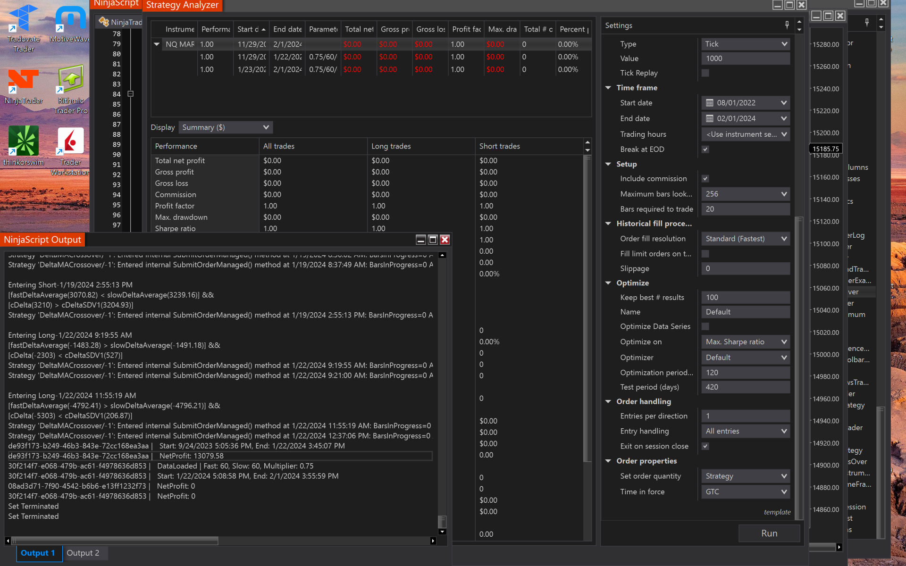
Task: Click the Bars required to trade field
Action: coord(745,209)
